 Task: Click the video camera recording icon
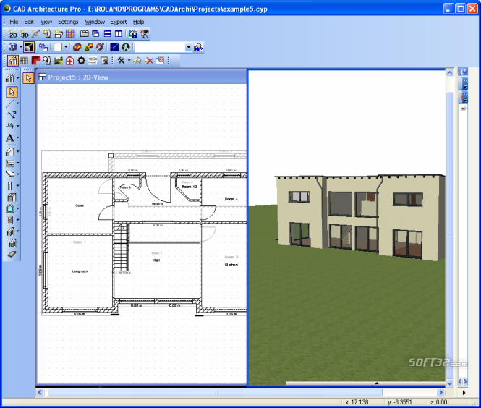tap(145, 34)
